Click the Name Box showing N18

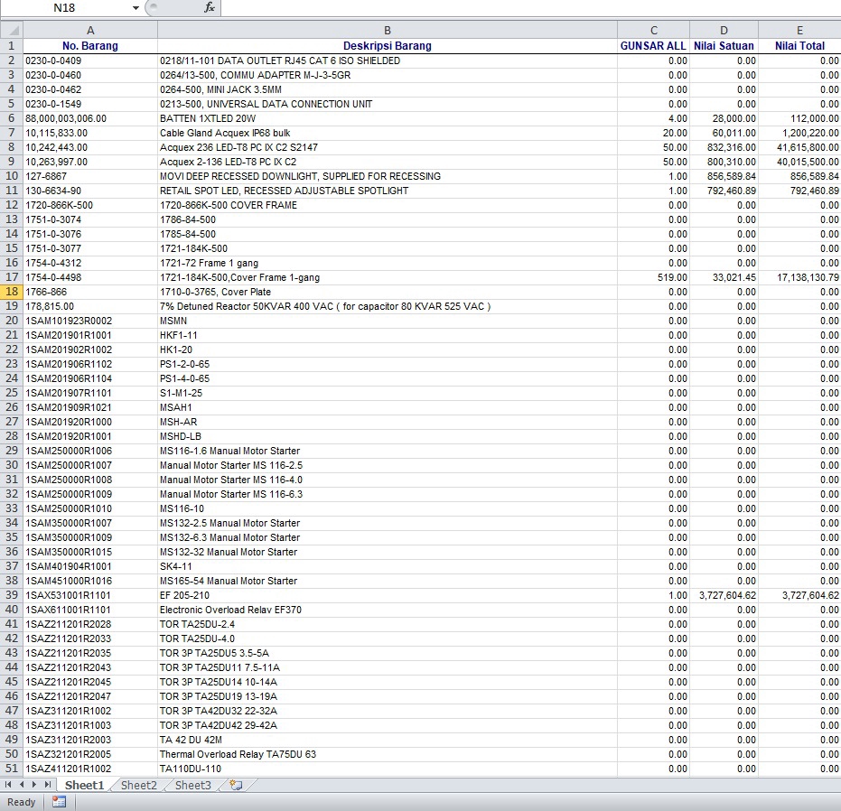tap(63, 7)
